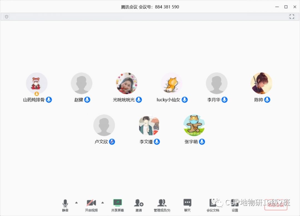Mute the meeting with the 静音 icon
Image resolution: width=300 pixels, height=216 pixels.
(65, 205)
